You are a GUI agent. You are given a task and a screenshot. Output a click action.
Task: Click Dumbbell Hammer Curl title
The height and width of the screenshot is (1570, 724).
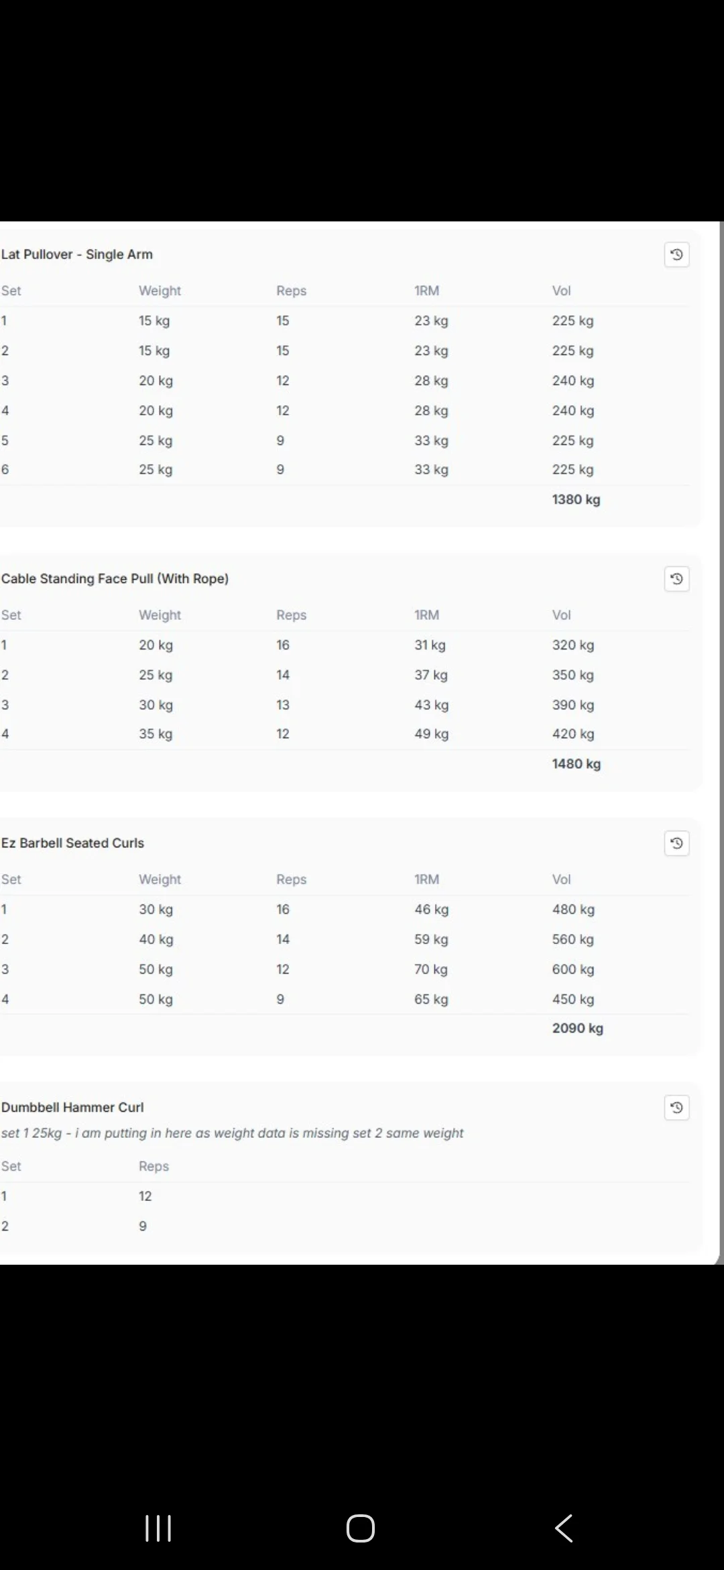[x=72, y=1107]
